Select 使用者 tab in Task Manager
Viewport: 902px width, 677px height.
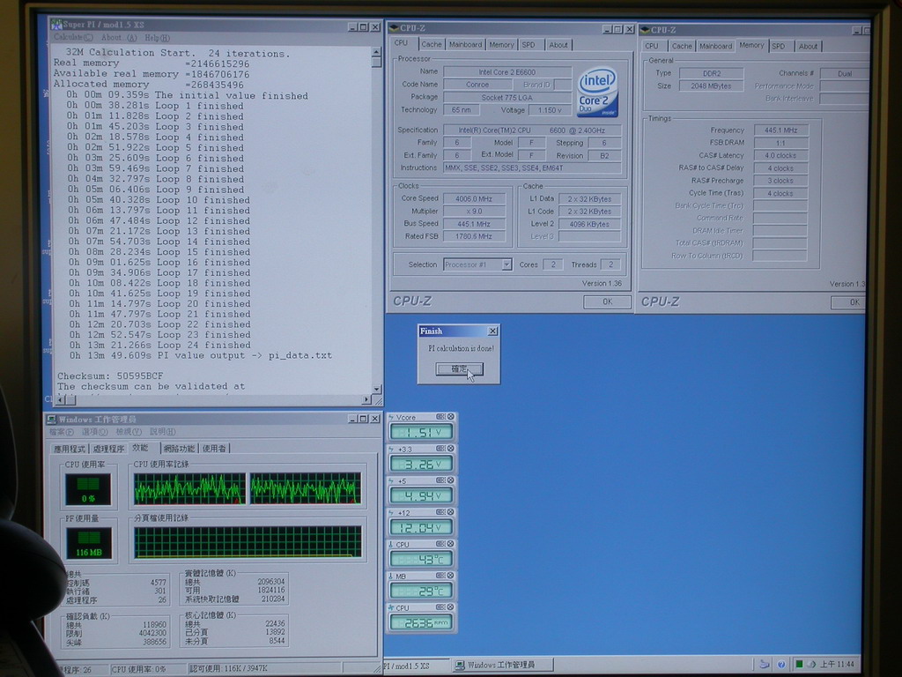214,449
